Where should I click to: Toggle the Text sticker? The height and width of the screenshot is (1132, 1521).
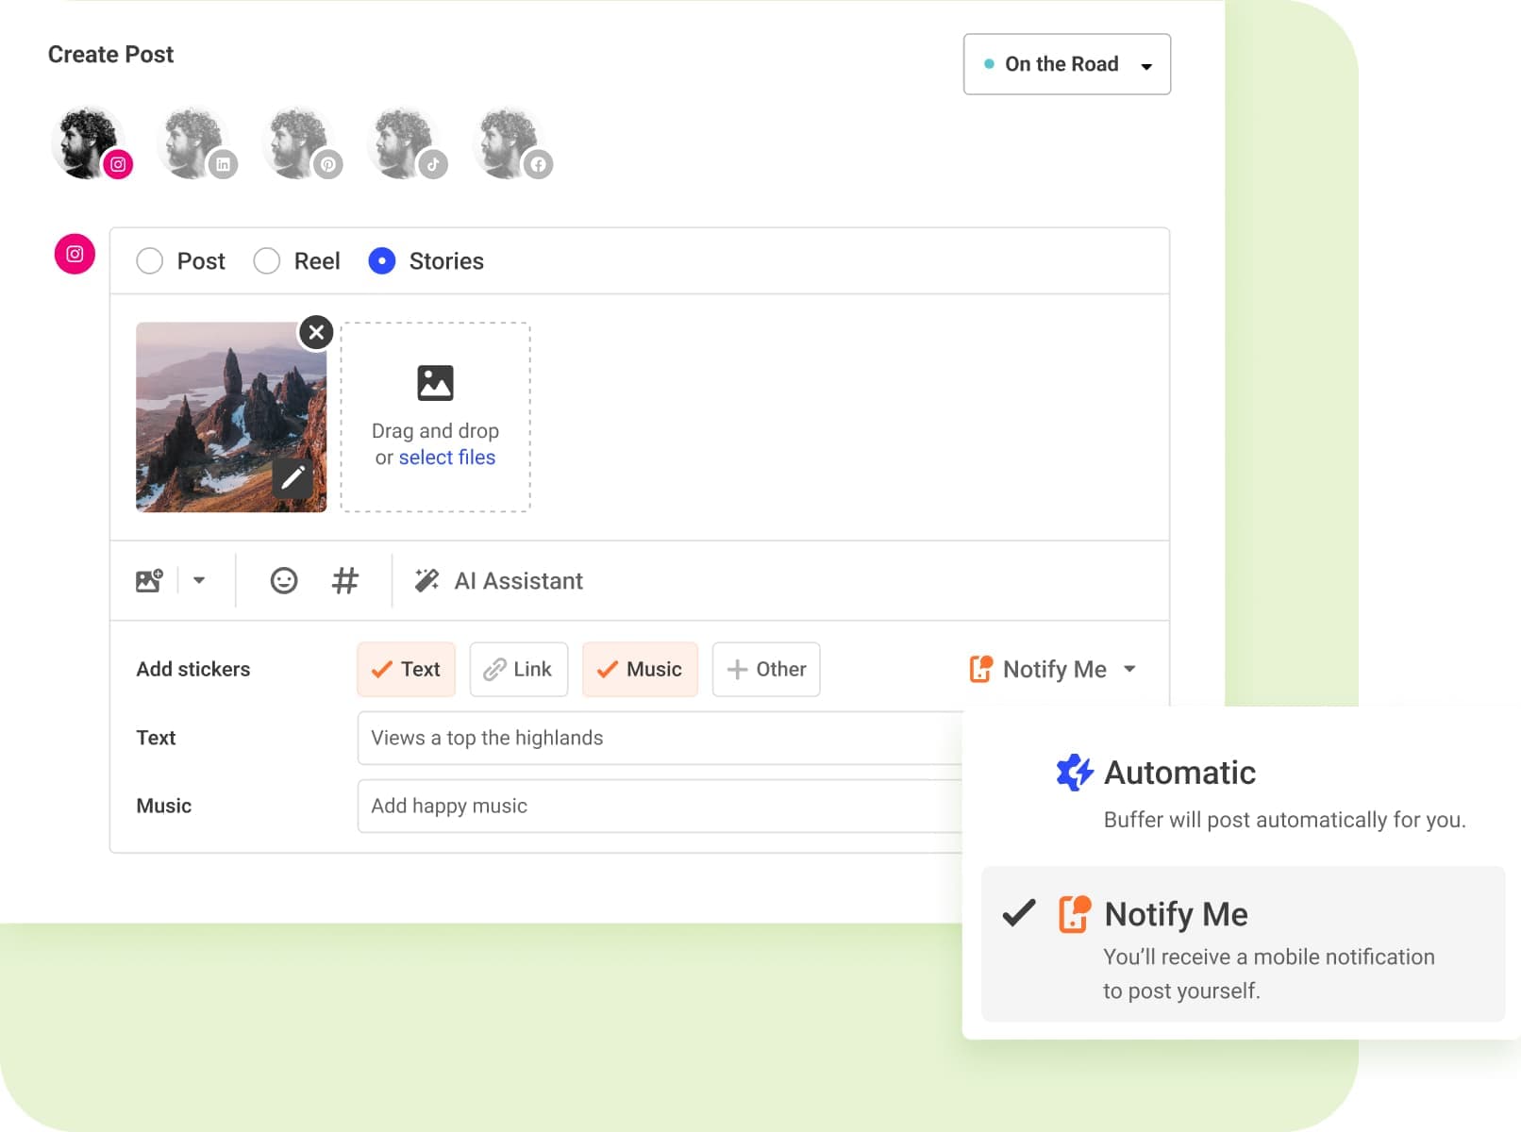pyautogui.click(x=406, y=670)
